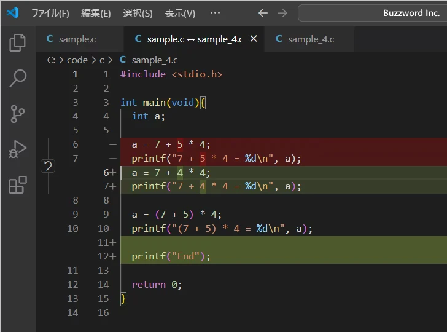Open the 表示(V) menu

pos(180,13)
